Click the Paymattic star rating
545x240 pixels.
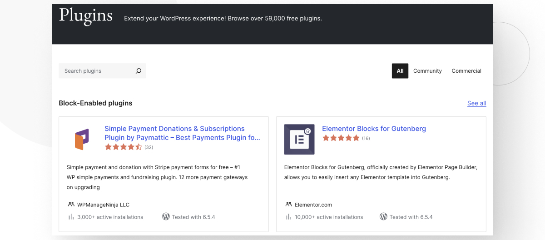click(x=124, y=147)
